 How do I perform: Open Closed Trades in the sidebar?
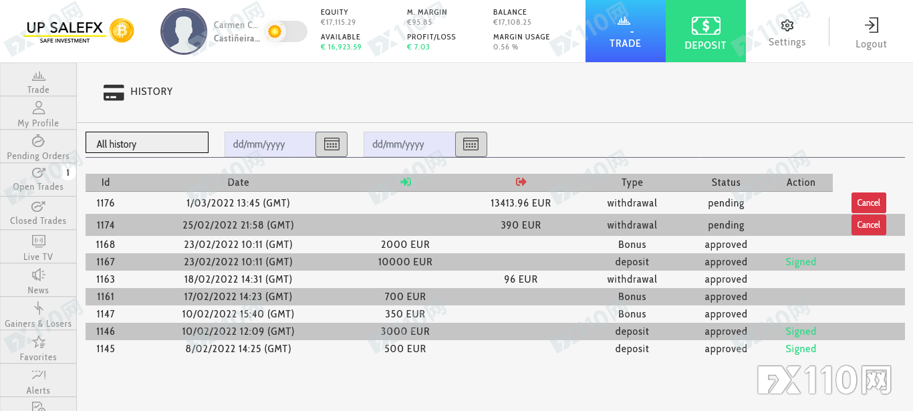click(38, 214)
